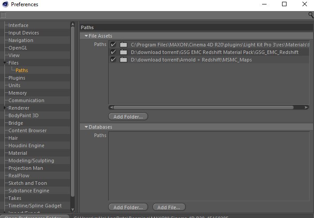Click sidebar scrollbar up arrow
The width and height of the screenshot is (314, 218).
pyautogui.click(x=73, y=24)
